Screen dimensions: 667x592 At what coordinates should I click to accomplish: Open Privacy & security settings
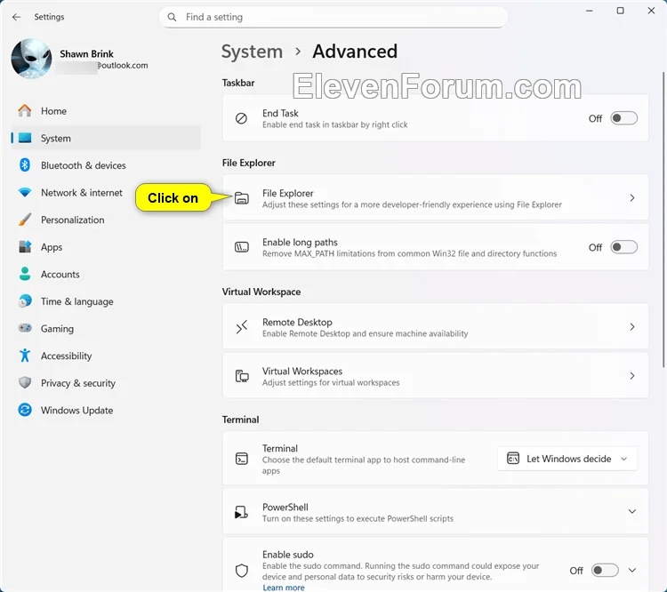[106, 383]
